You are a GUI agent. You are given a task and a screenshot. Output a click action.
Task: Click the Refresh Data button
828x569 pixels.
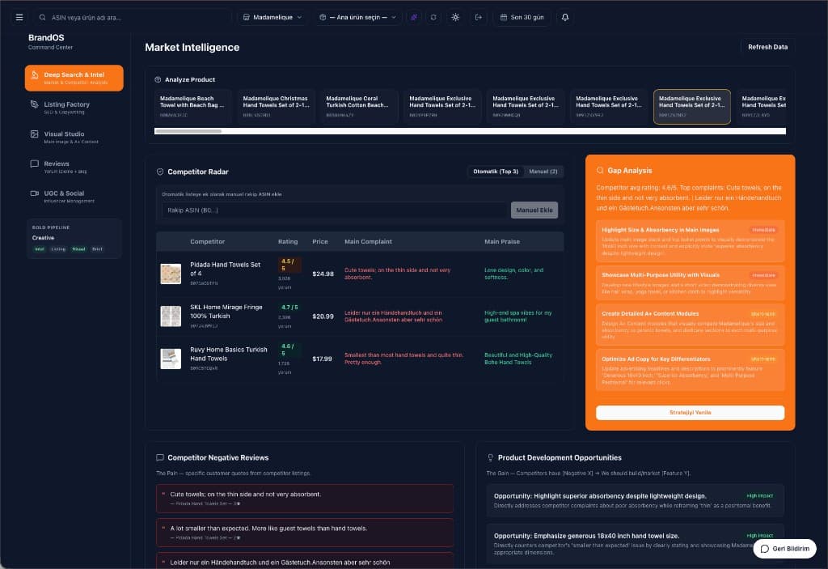768,47
